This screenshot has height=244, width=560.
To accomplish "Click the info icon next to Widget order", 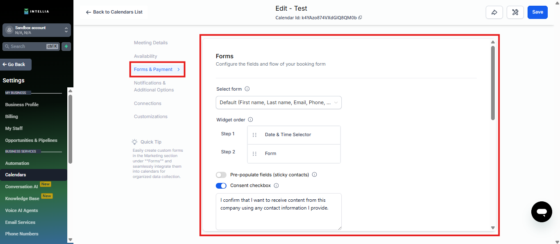I will point(251,120).
